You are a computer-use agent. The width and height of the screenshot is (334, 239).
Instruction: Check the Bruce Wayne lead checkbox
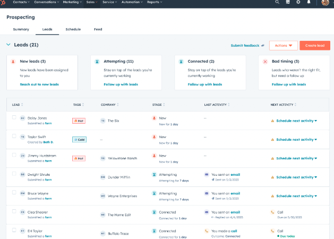14,192
